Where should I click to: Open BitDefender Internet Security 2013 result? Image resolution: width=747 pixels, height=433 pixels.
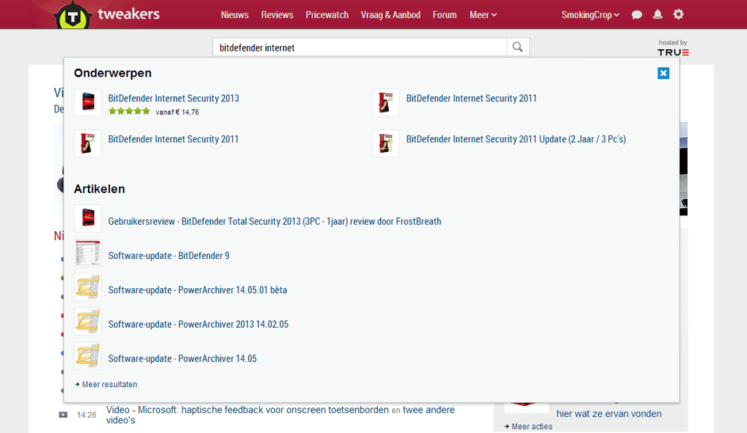(173, 98)
